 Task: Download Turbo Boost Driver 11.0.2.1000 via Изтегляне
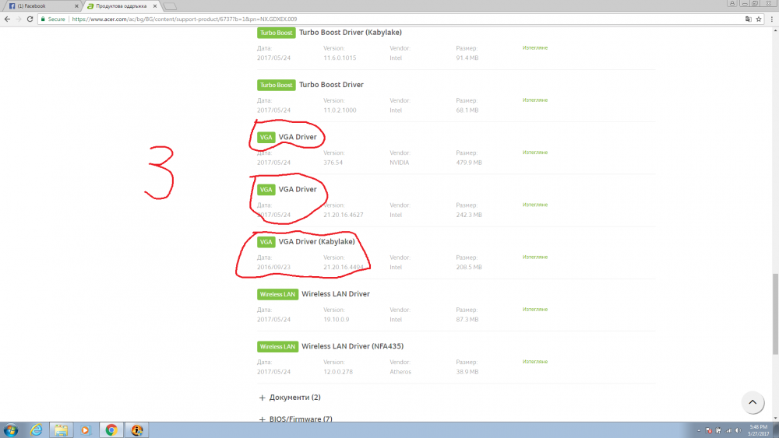coord(534,100)
